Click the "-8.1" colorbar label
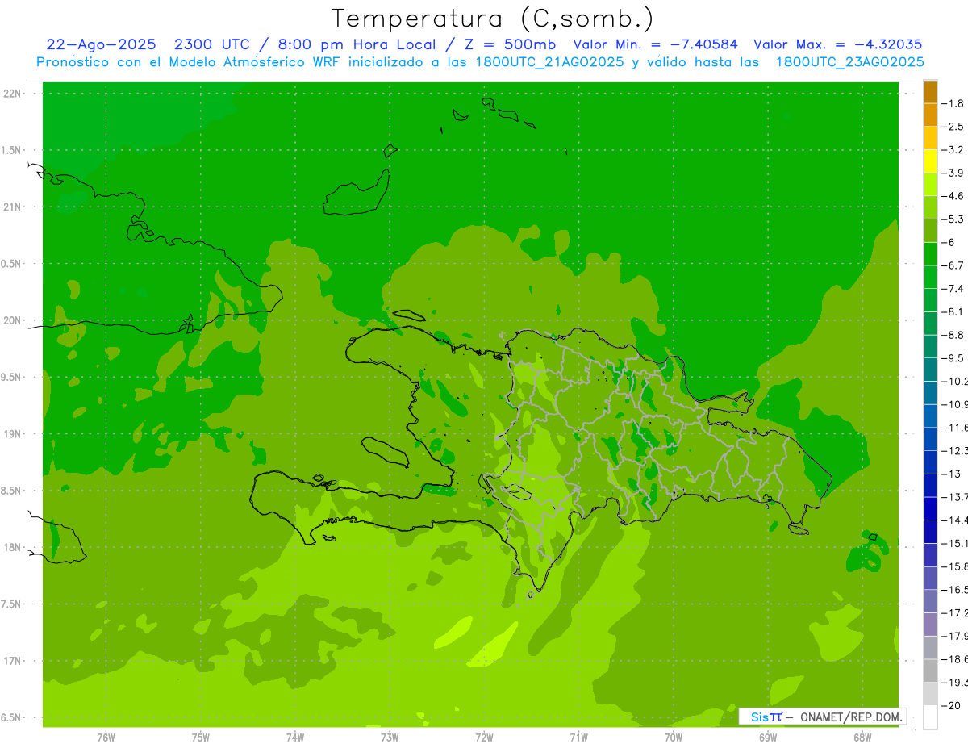This screenshot has width=968, height=748. [x=953, y=311]
